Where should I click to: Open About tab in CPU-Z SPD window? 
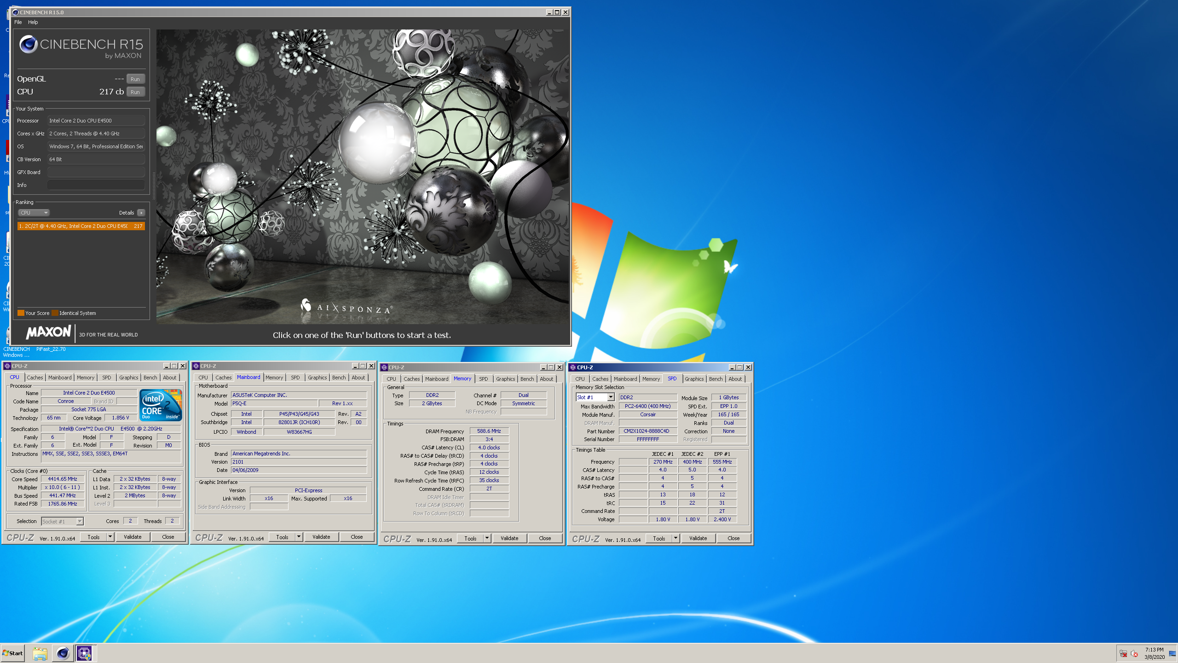click(x=735, y=379)
